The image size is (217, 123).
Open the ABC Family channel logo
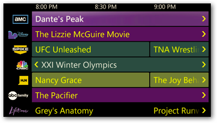click(x=18, y=95)
